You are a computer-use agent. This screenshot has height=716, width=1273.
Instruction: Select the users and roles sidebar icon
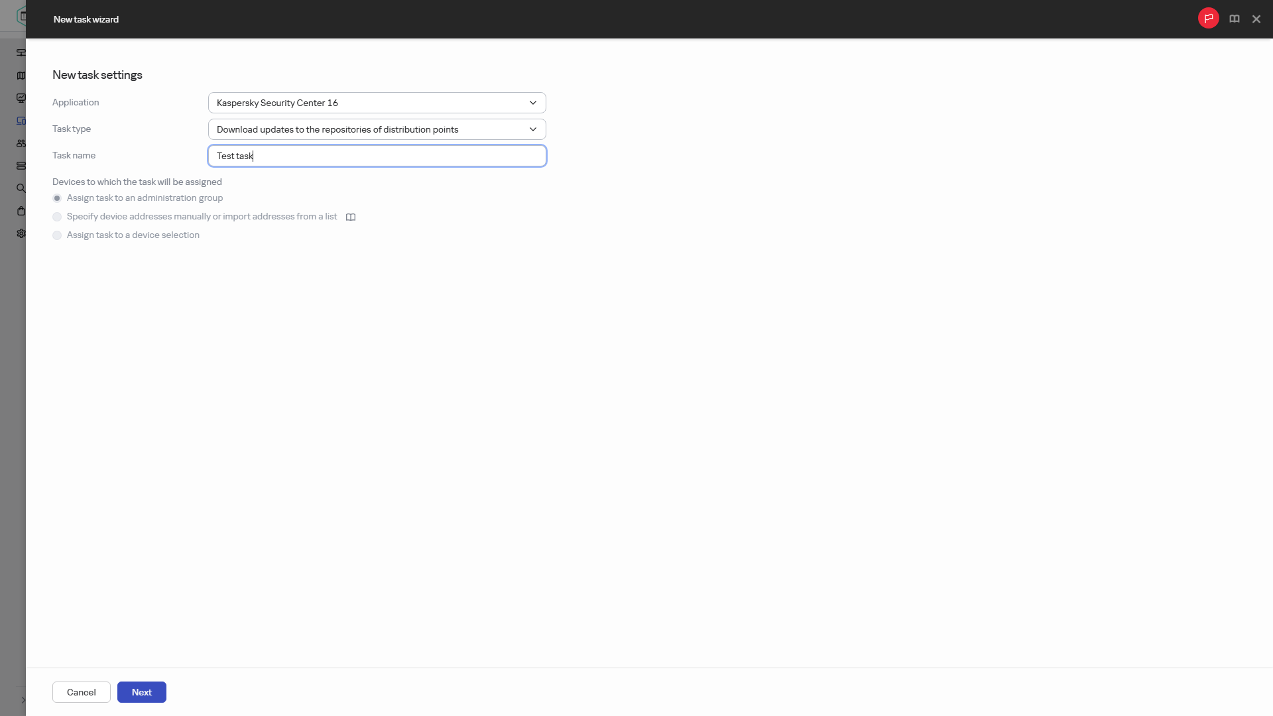click(21, 143)
